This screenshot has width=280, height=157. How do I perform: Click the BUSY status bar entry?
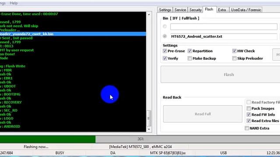click(59, 153)
